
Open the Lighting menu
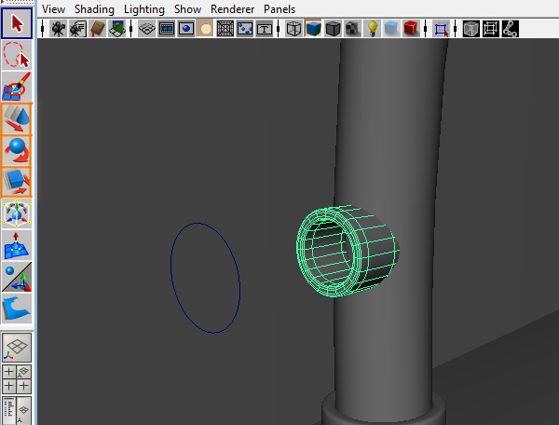(144, 9)
